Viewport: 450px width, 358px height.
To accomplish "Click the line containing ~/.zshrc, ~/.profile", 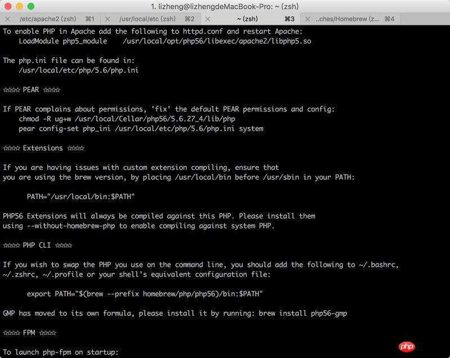I will (137, 275).
